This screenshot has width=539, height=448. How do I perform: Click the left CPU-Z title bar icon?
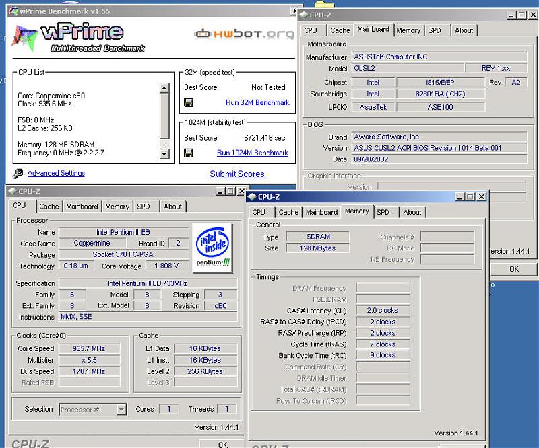click(x=12, y=191)
